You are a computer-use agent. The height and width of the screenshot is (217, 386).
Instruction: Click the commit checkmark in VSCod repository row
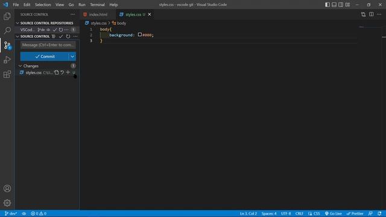point(55,30)
